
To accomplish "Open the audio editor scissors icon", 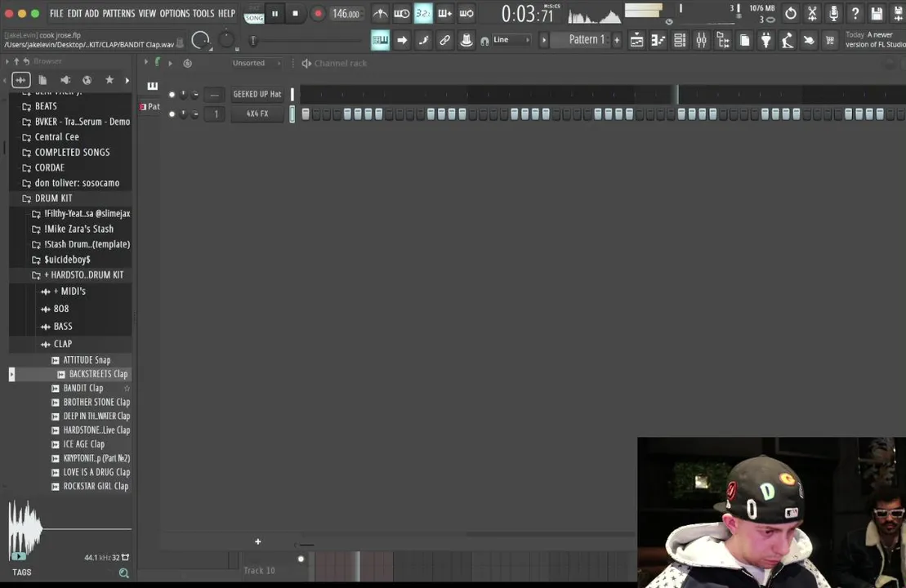I will coord(812,13).
